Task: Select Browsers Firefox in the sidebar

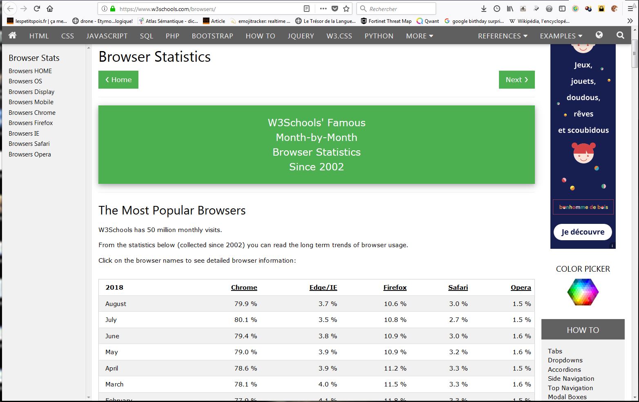Action: pos(31,123)
